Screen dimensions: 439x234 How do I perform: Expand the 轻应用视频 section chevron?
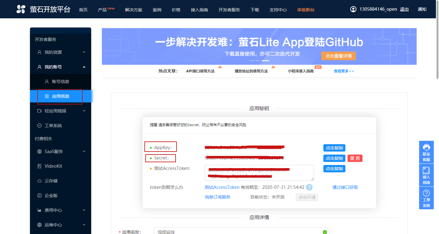[x=84, y=111]
